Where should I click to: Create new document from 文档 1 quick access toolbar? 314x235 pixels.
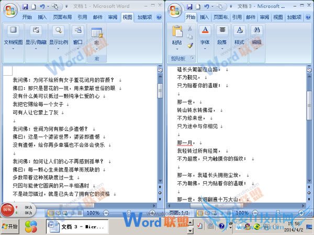tap(33, 7)
